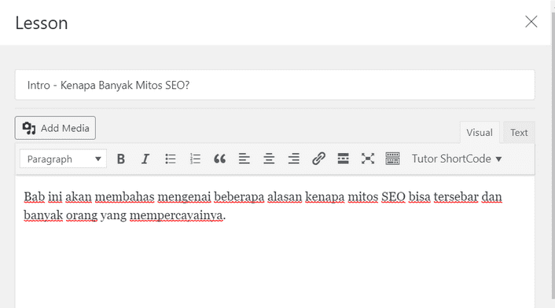This screenshot has height=308, width=555.
Task: Click the "Lesson" heading text
Action: [42, 23]
